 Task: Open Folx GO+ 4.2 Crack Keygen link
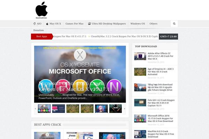(x=161, y=103)
